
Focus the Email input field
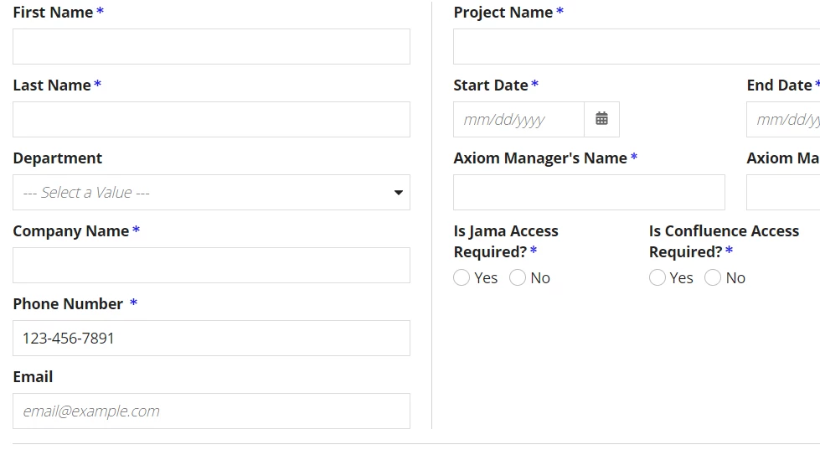211,411
